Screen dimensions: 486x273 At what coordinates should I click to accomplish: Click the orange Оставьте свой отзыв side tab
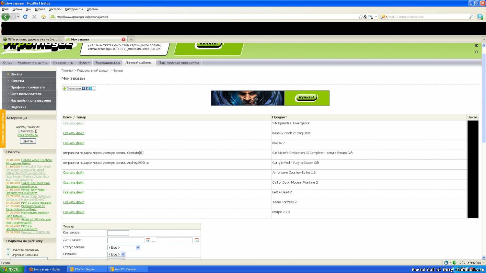point(3,129)
